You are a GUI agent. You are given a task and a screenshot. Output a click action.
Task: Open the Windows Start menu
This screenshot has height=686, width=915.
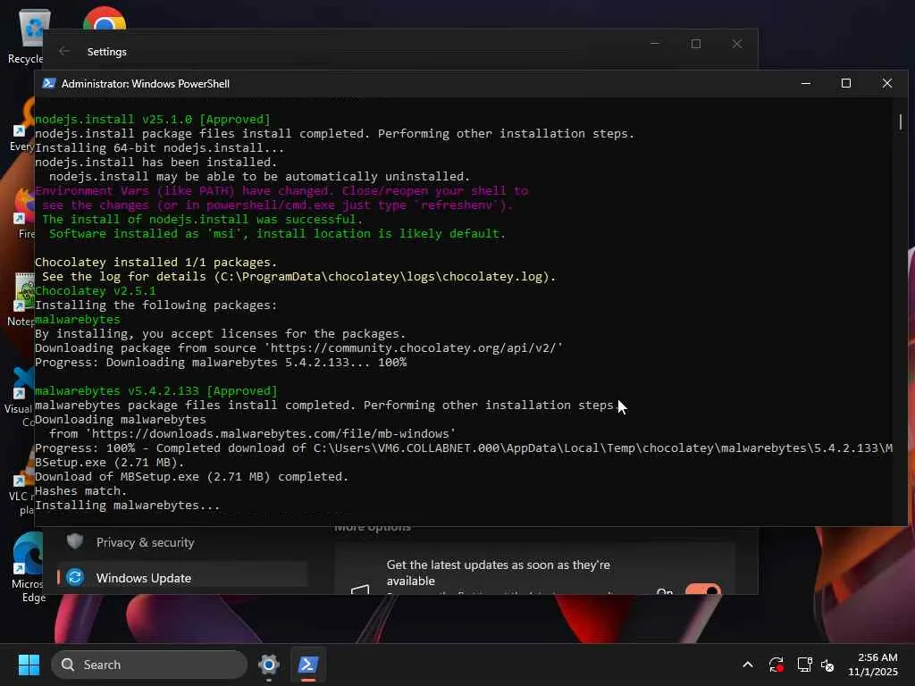[x=29, y=665]
